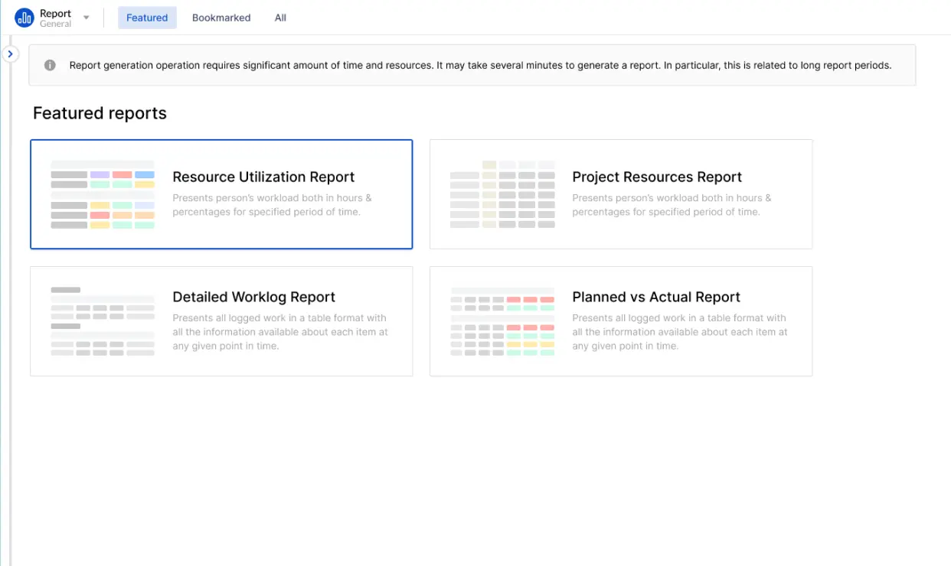The image size is (951, 566).
Task: Click the Detailed Worklog Report thumbnail icon
Action: click(103, 321)
